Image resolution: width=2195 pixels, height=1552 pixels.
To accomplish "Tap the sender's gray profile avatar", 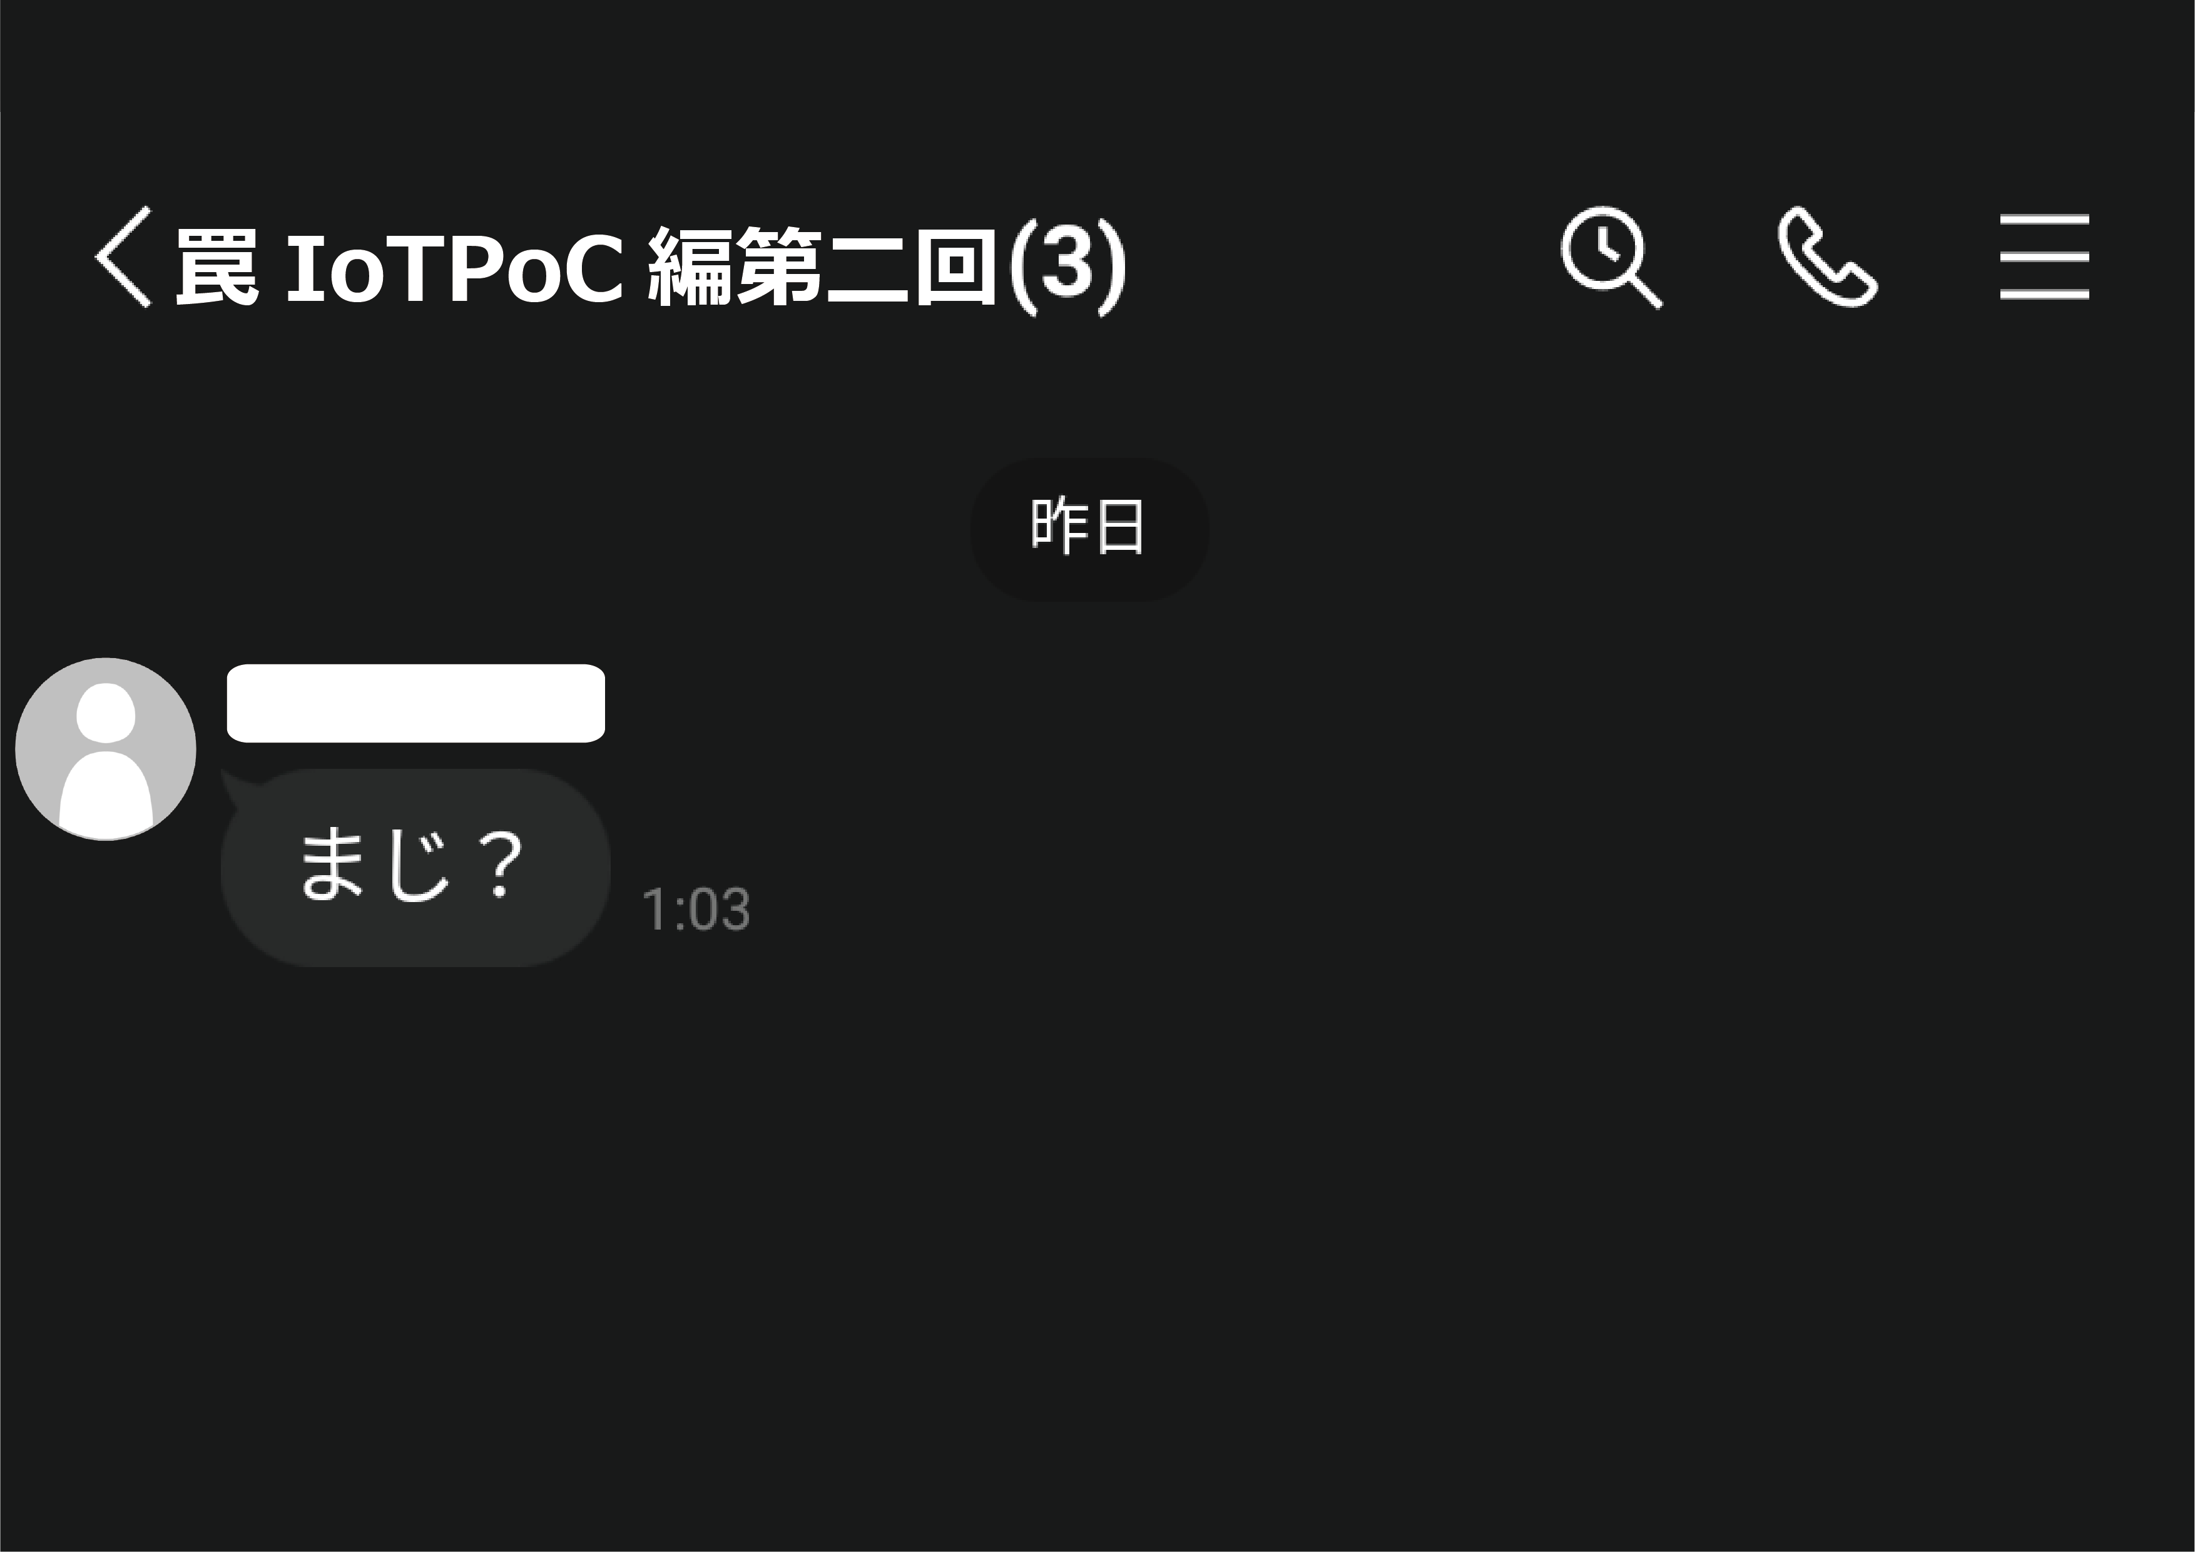I will pyautogui.click(x=106, y=749).
